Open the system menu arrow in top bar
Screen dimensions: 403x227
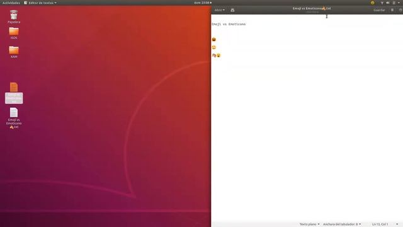coord(399,3)
